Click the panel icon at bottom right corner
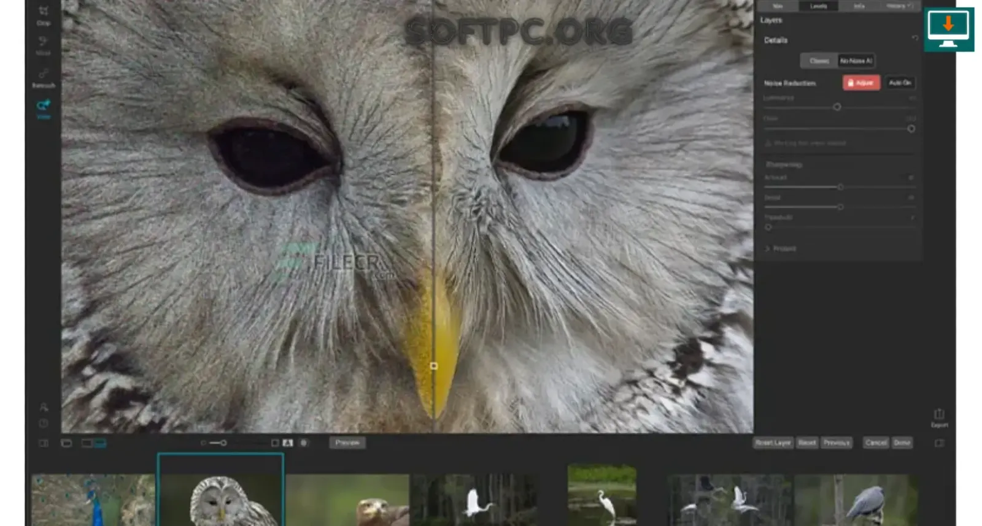The height and width of the screenshot is (526, 982). pyautogui.click(x=939, y=443)
